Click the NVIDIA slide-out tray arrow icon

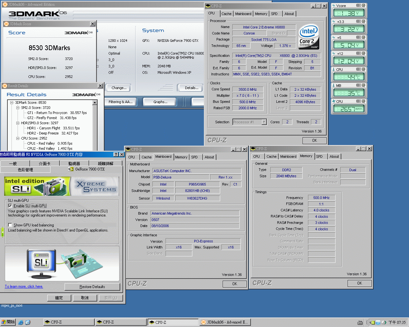click(x=3, y=232)
